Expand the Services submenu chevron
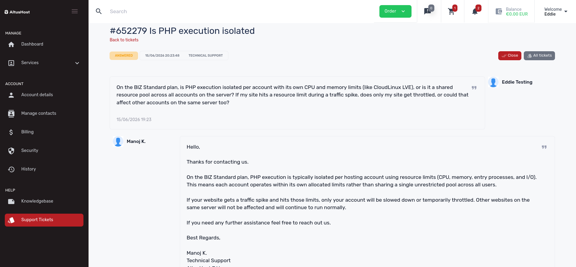The width and height of the screenshot is (576, 267). coord(77,63)
